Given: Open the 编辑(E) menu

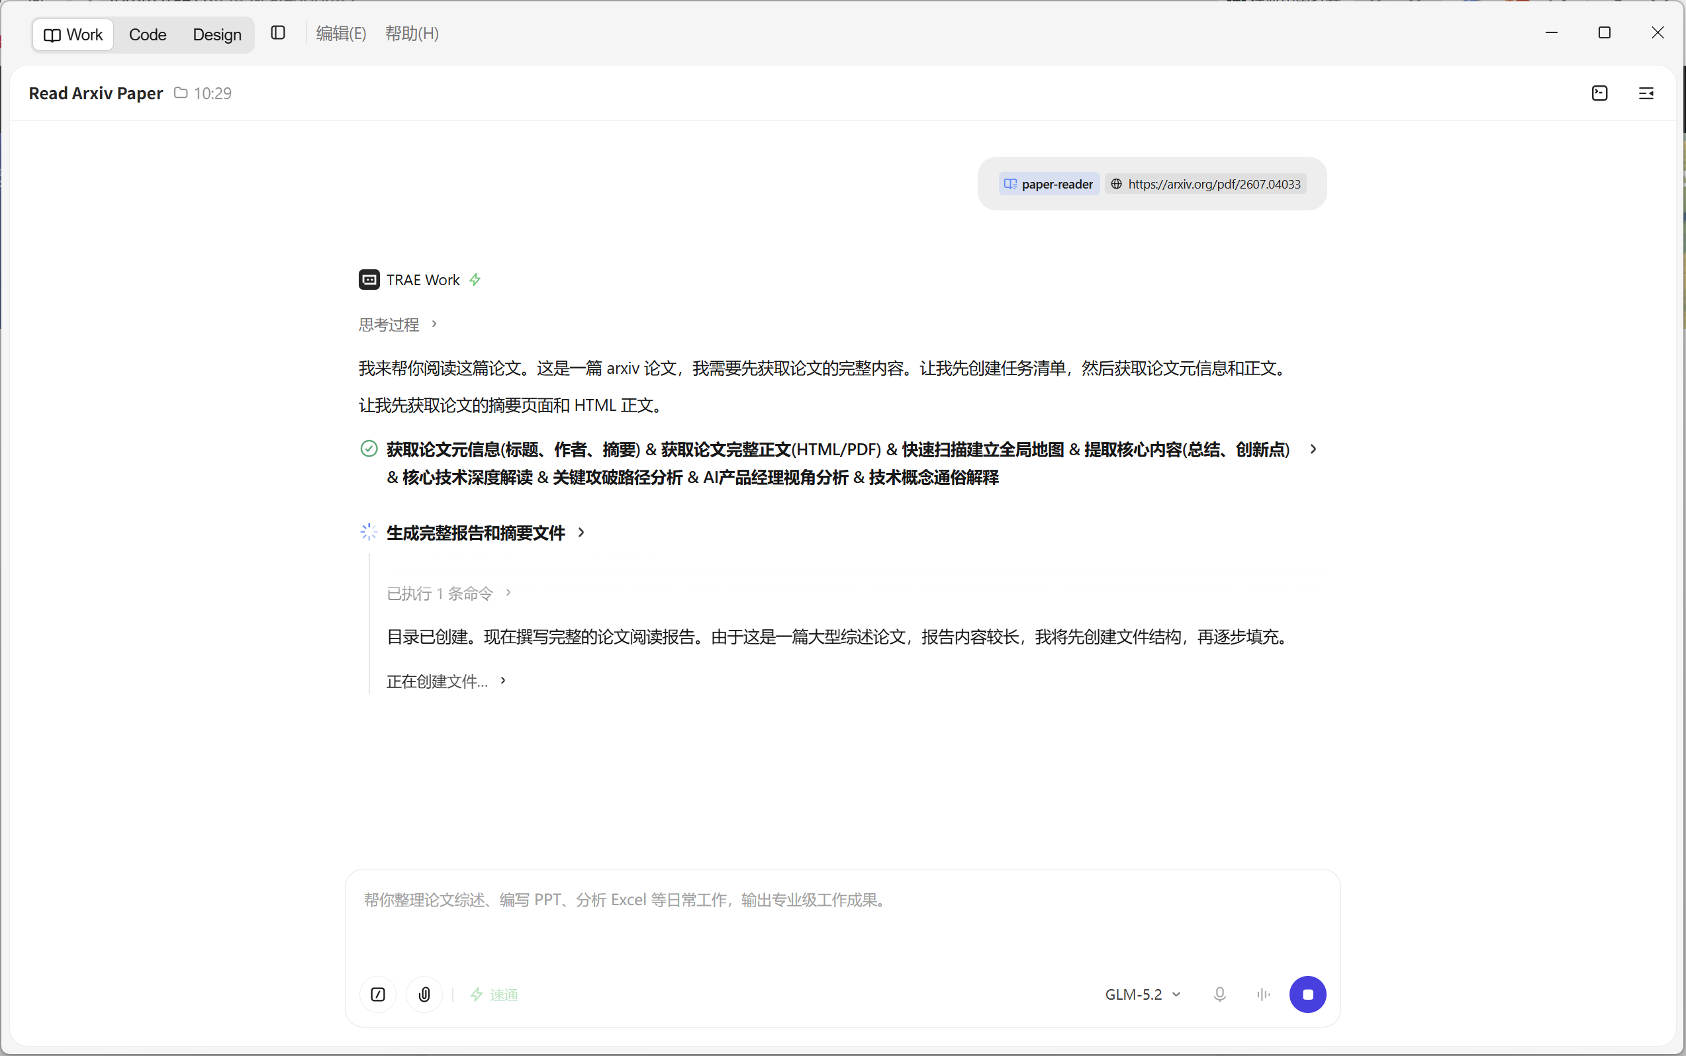Looking at the screenshot, I should point(341,34).
